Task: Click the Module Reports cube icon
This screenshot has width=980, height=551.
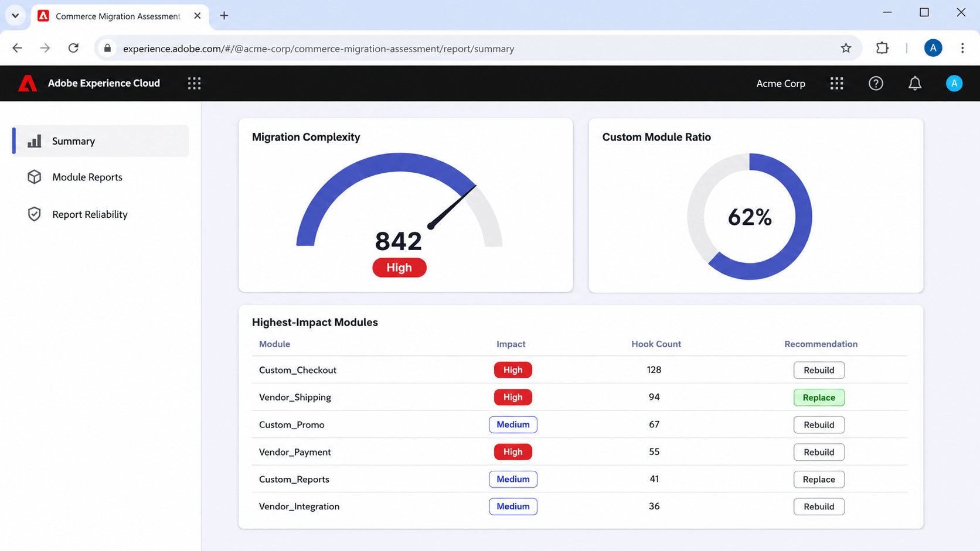Action: 35,177
